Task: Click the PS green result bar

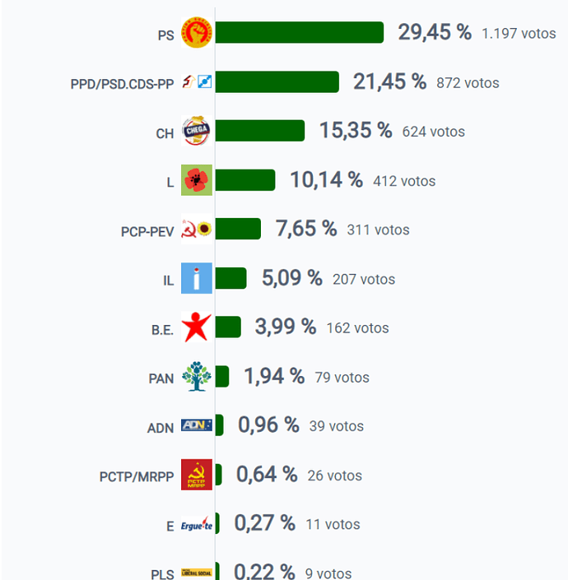Action: tap(300, 33)
